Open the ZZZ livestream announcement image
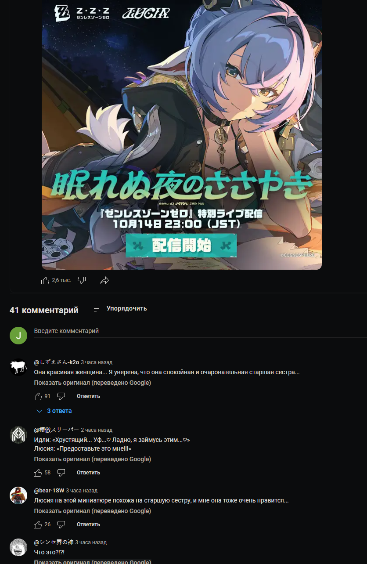This screenshot has width=367, height=564. (182, 134)
